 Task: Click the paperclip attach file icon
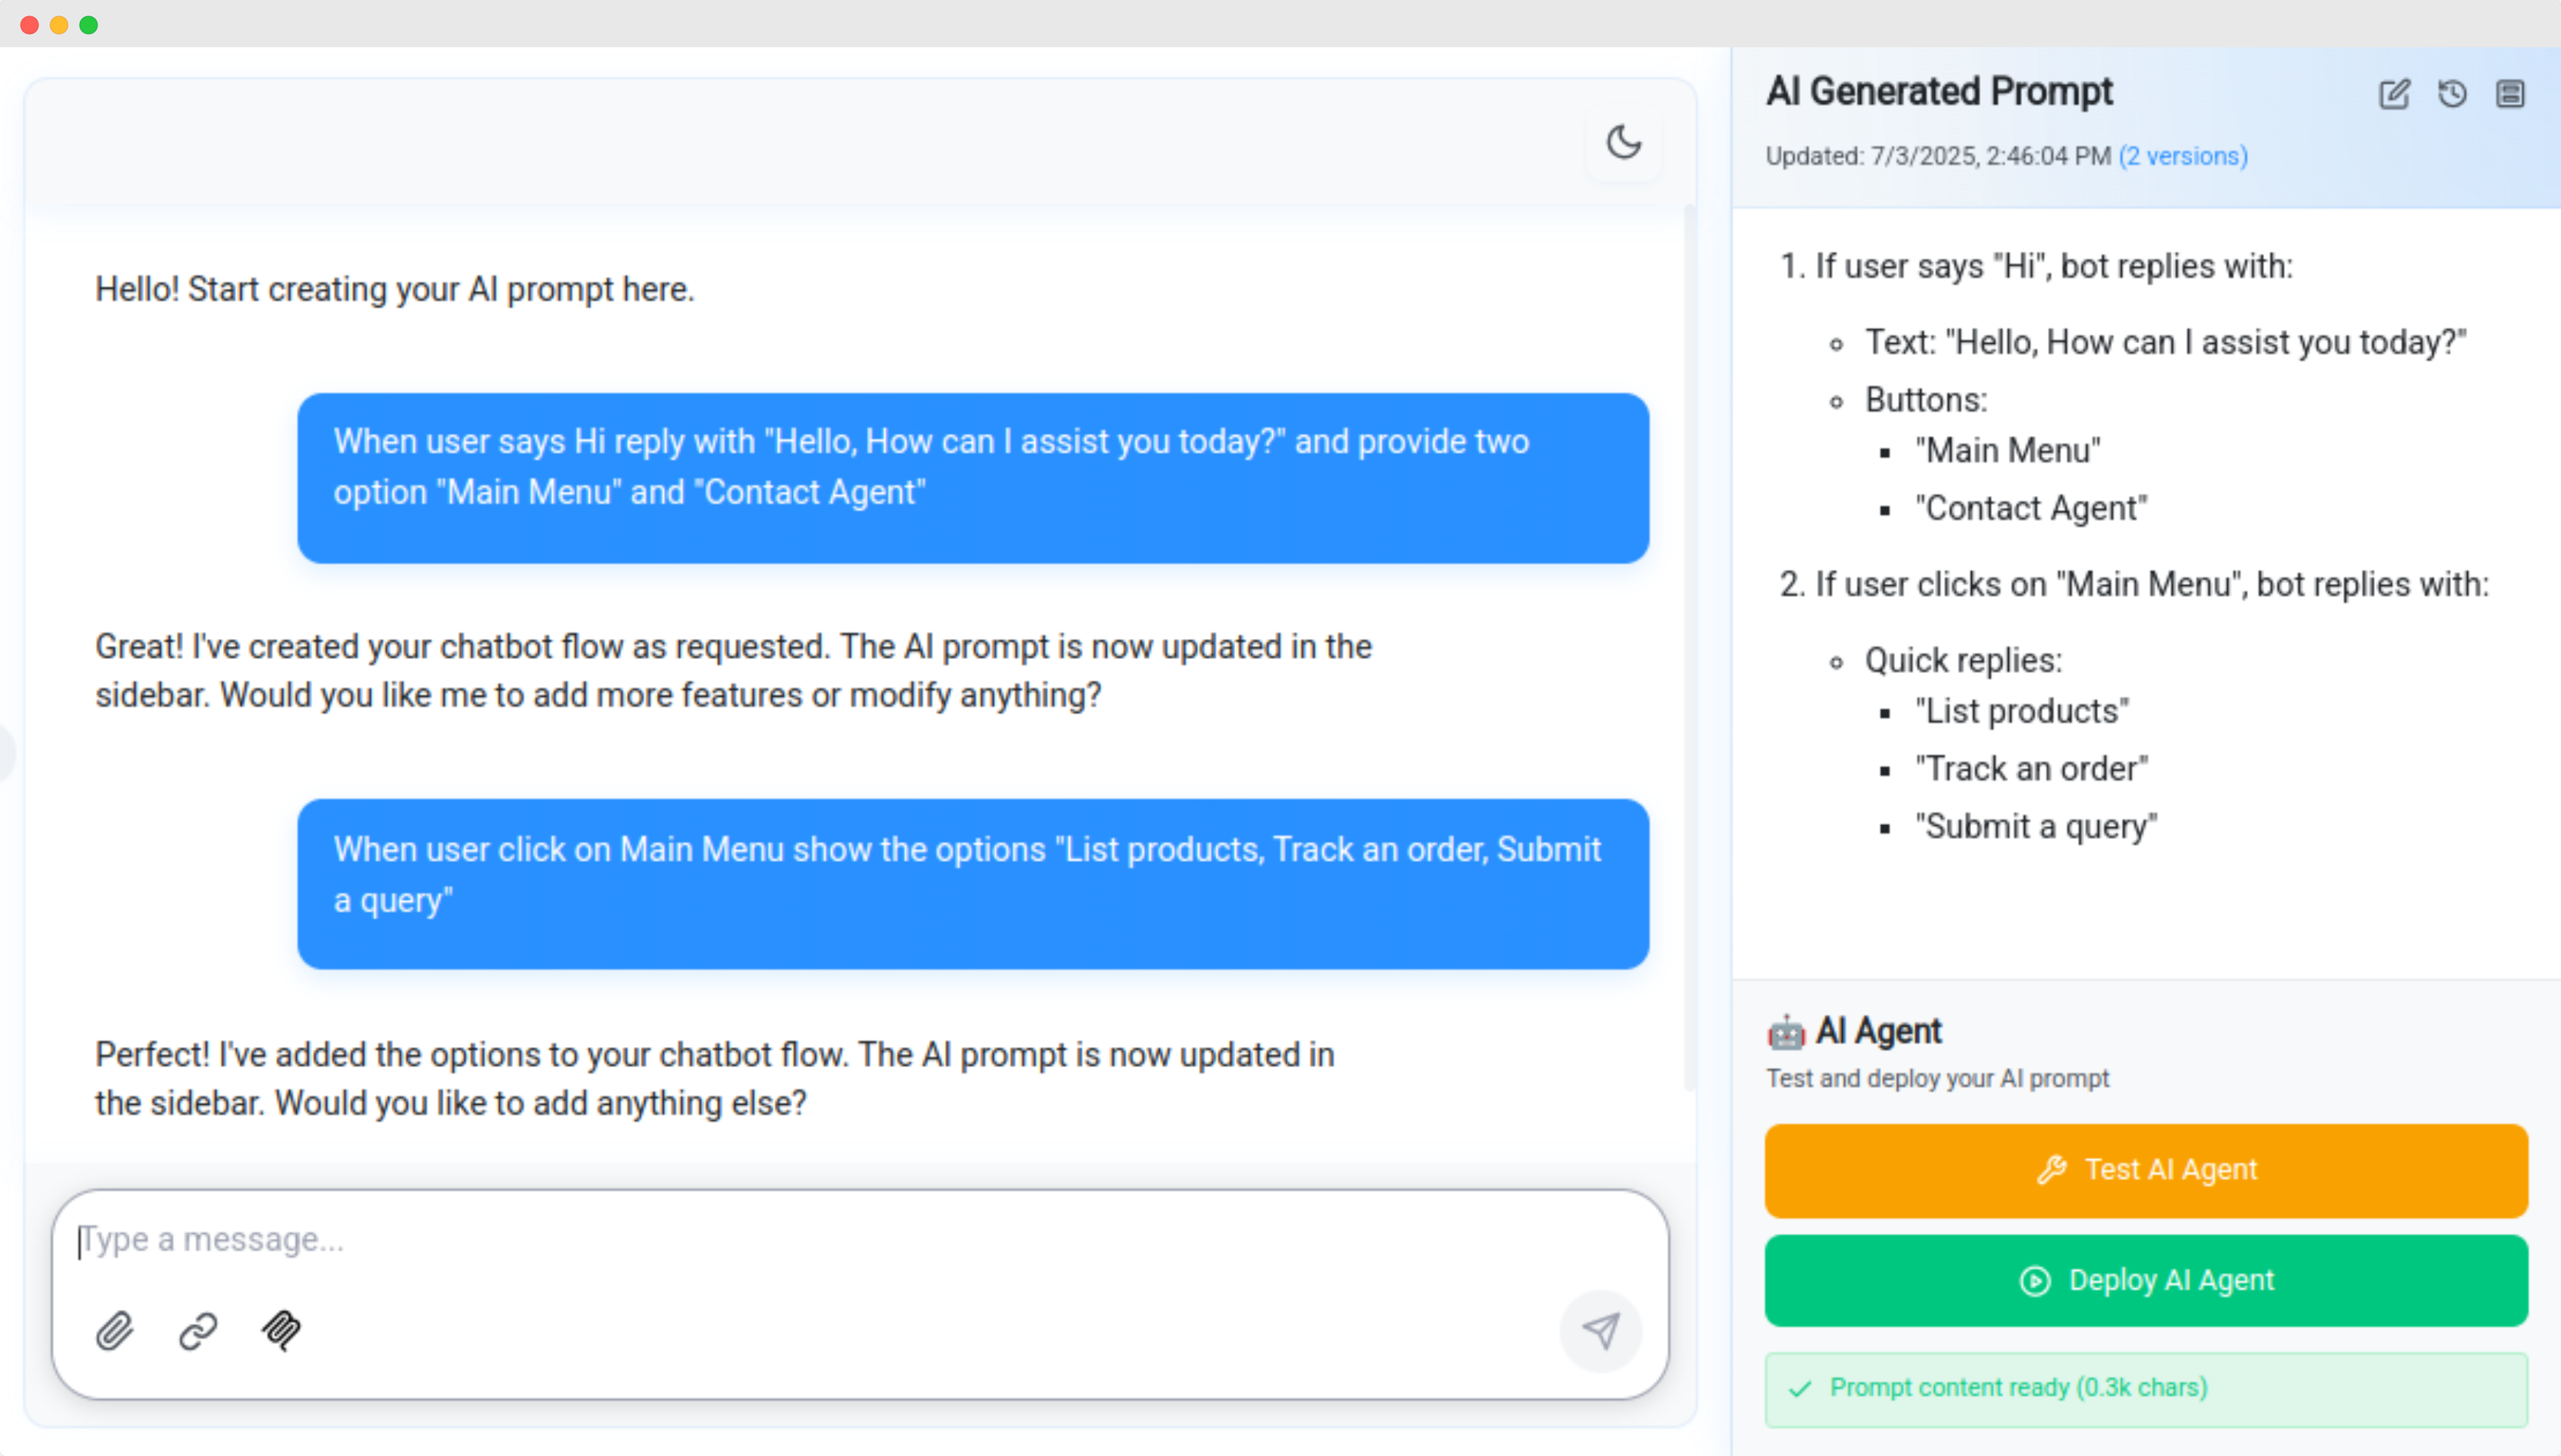pos(115,1331)
